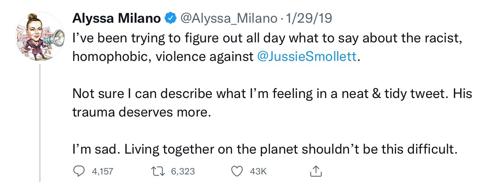Open the share tweet icon
The image size is (485, 182).
(316, 172)
